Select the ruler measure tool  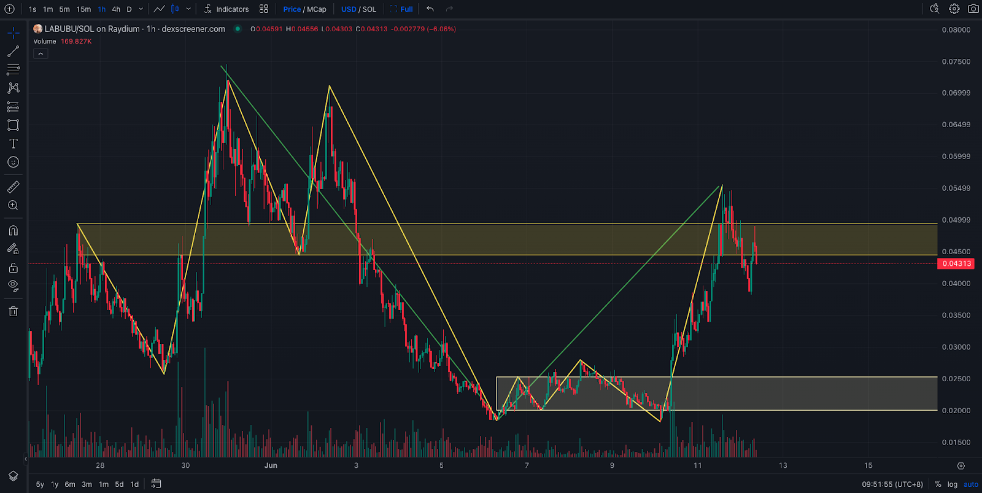[x=13, y=187]
